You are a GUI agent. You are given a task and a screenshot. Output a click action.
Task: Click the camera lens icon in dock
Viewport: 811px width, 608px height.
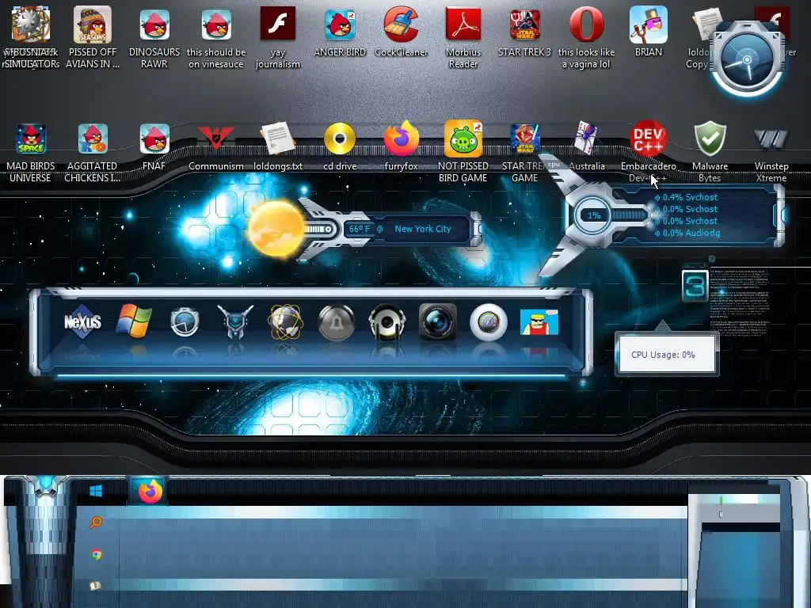[x=437, y=321]
